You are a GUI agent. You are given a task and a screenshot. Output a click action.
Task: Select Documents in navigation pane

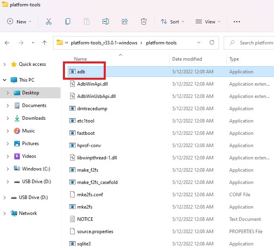click(x=34, y=105)
